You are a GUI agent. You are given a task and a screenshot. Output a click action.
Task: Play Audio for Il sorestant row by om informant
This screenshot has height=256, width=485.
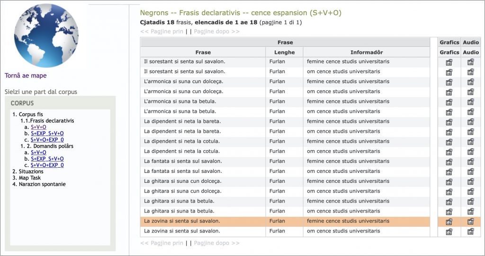tap(470, 72)
